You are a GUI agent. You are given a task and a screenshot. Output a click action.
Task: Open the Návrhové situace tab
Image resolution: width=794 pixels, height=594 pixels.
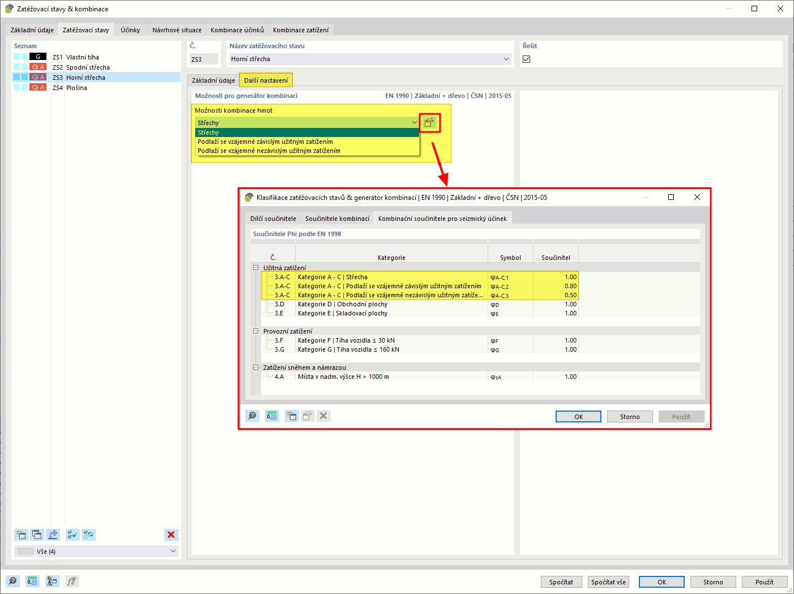click(x=177, y=30)
